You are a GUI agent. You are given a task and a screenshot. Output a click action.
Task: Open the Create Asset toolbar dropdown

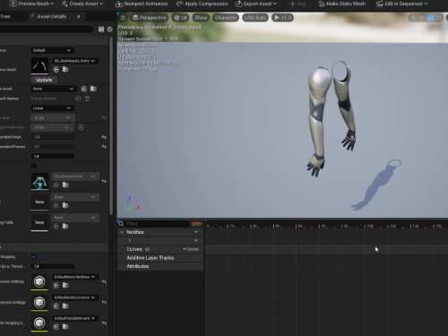pos(82,4)
